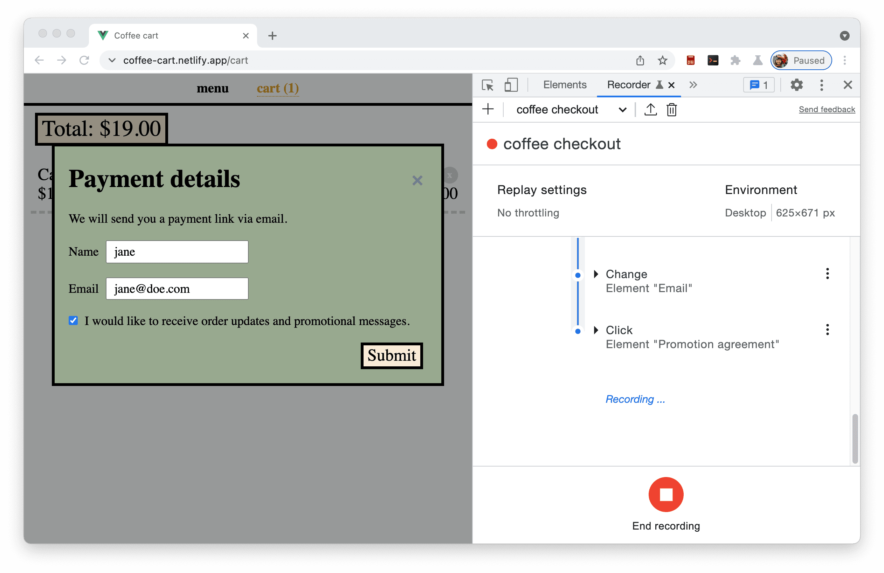Click the Send feedback link
Screen dimensions: 884x573
[827, 110]
